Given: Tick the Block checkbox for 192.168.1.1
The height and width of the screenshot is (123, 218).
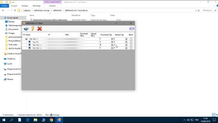Looking at the screenshot, I should tap(131, 39).
